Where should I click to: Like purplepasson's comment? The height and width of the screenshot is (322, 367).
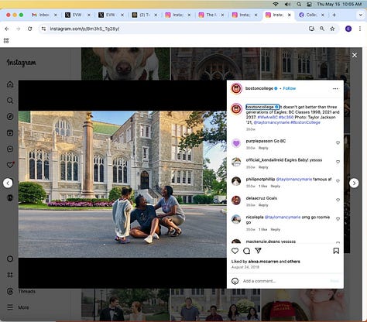(x=338, y=142)
